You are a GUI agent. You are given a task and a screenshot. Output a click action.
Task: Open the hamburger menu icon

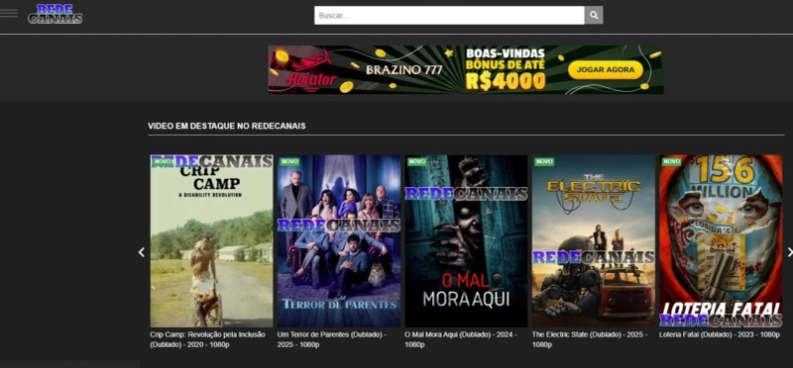9,13
